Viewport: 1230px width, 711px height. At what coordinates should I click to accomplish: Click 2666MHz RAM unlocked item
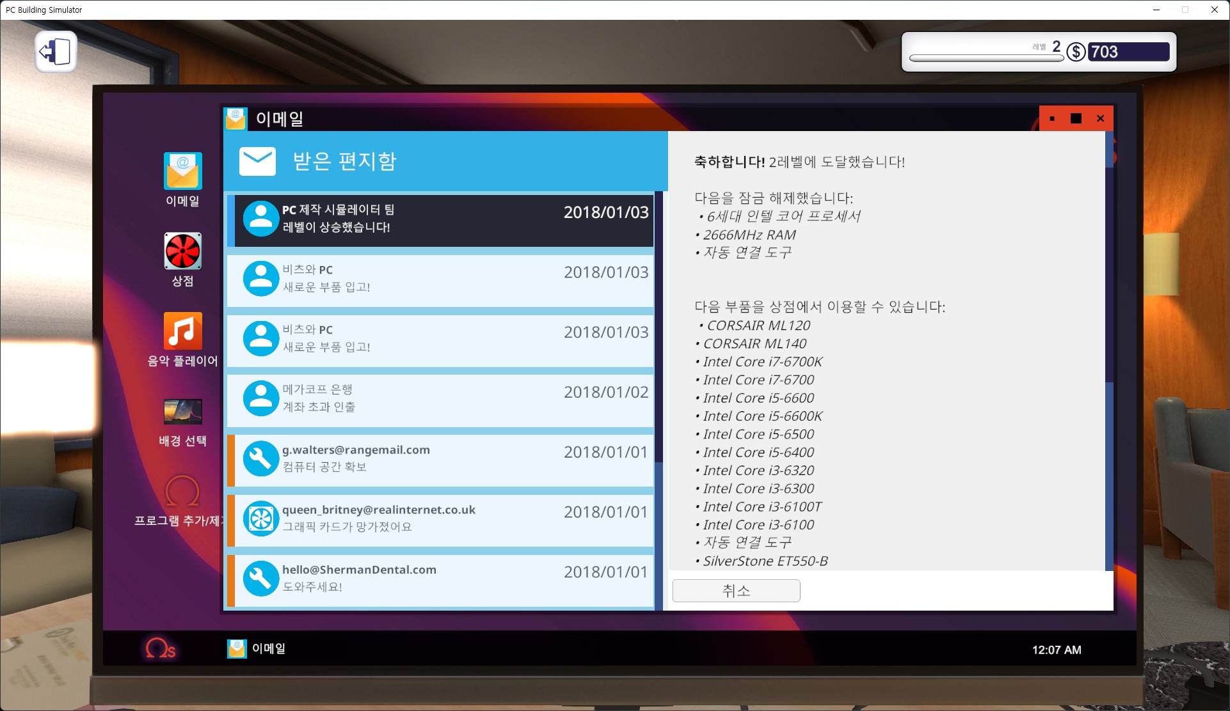pos(749,235)
